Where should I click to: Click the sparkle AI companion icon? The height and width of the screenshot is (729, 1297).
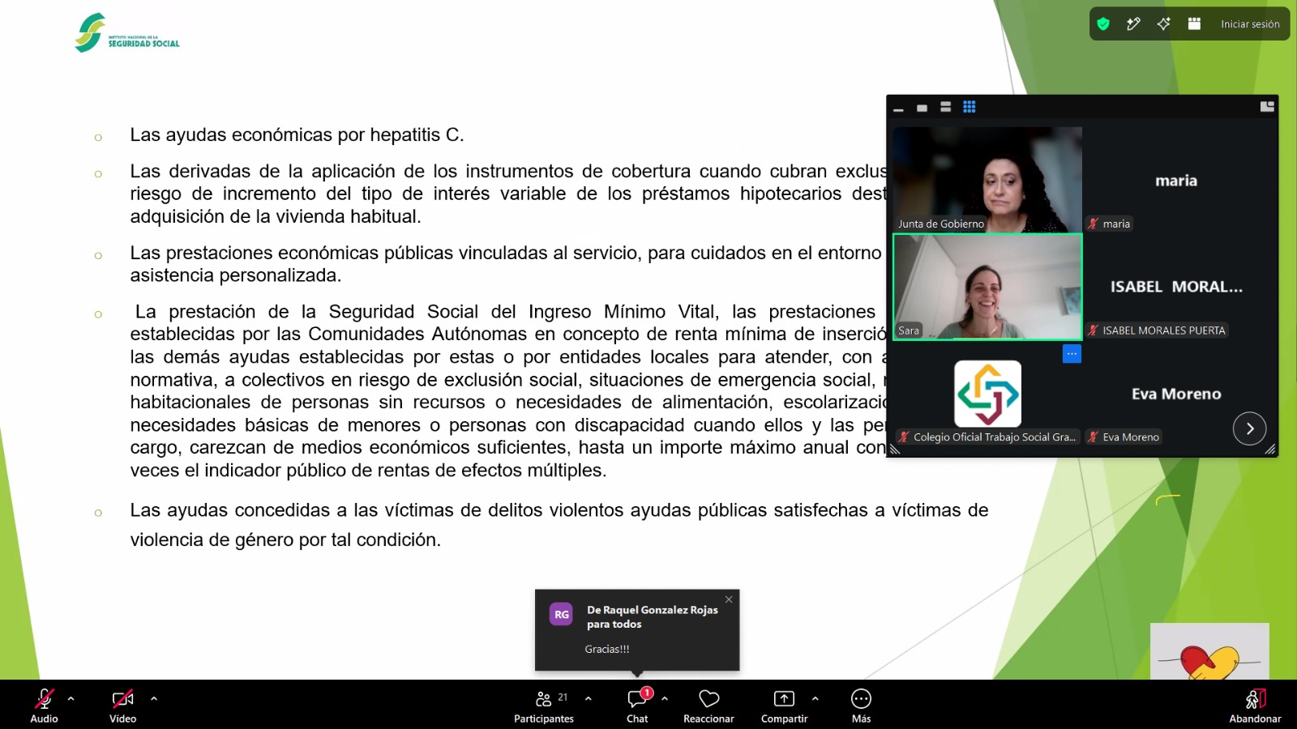coord(1163,24)
